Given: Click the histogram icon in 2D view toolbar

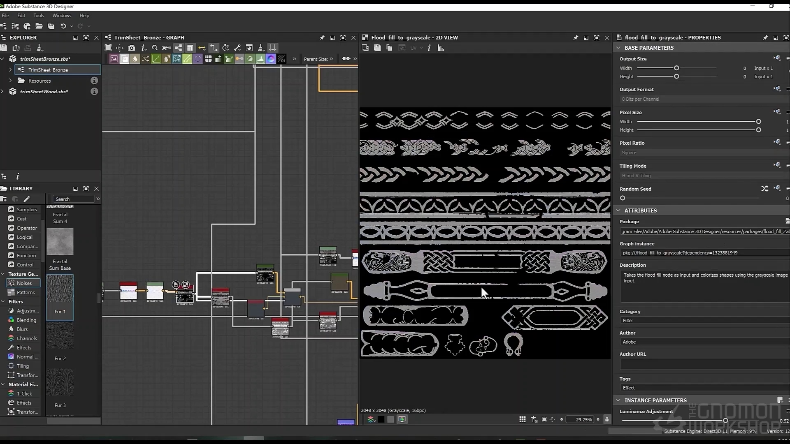Looking at the screenshot, I should coord(441,48).
